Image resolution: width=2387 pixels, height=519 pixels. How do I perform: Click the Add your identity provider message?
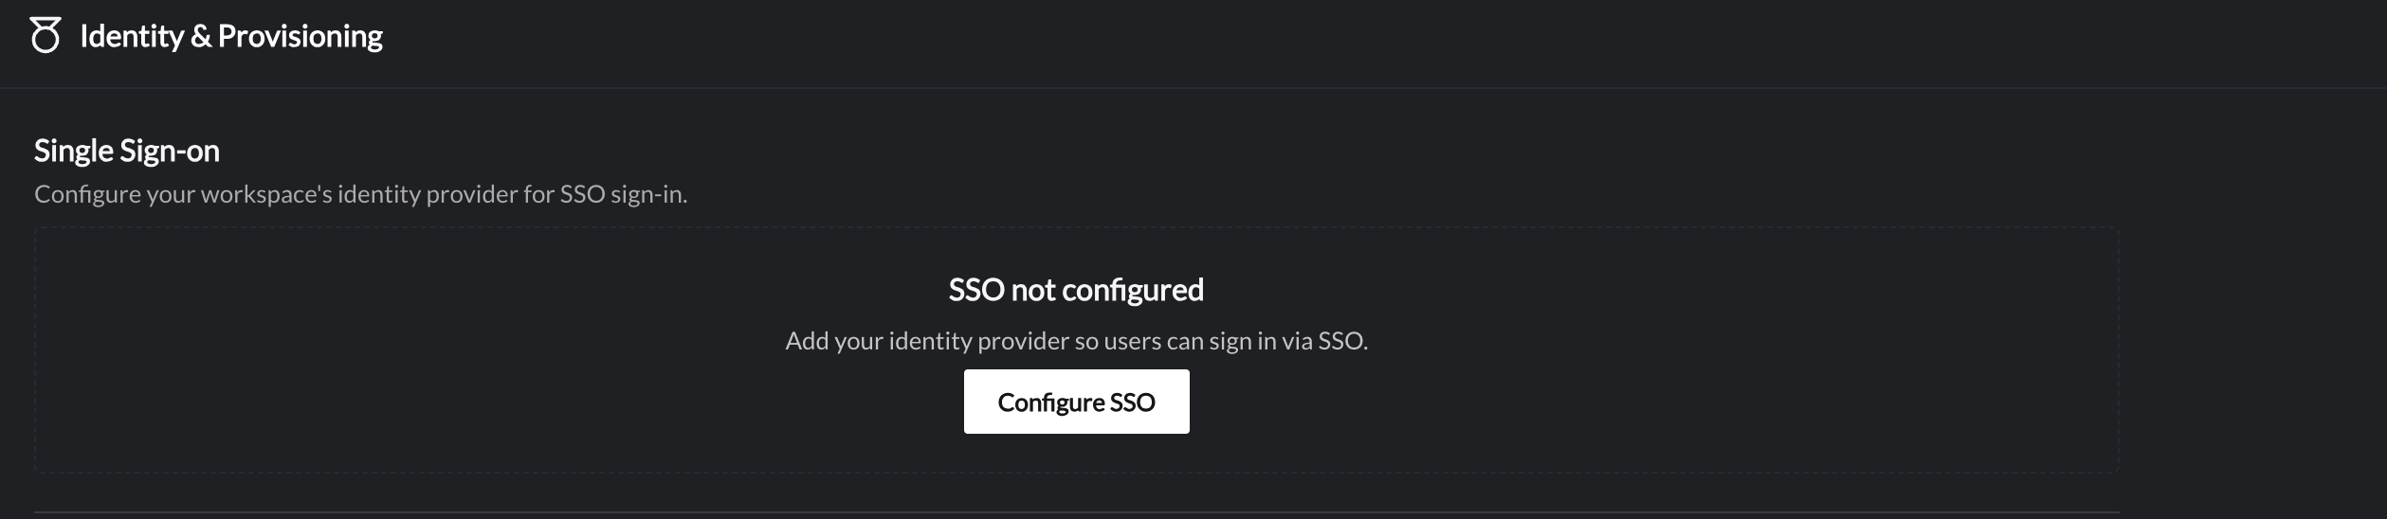point(1076,341)
